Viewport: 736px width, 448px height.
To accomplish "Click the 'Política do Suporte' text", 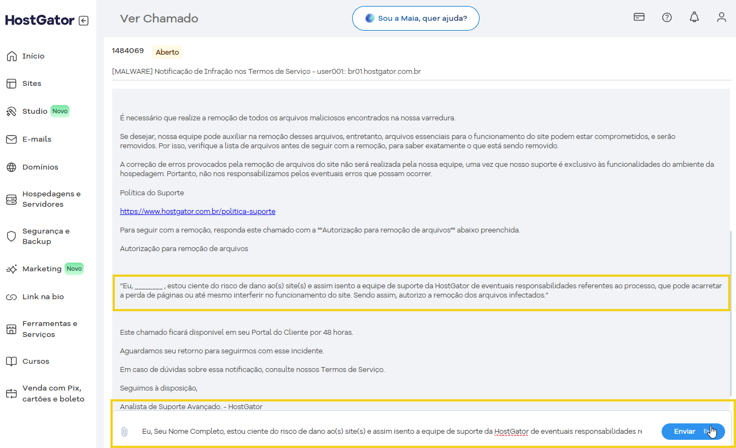I will [x=152, y=193].
